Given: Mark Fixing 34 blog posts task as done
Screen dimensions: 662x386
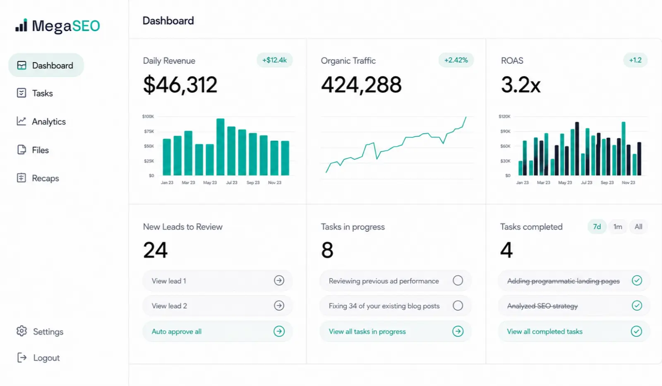Looking at the screenshot, I should 458,306.
